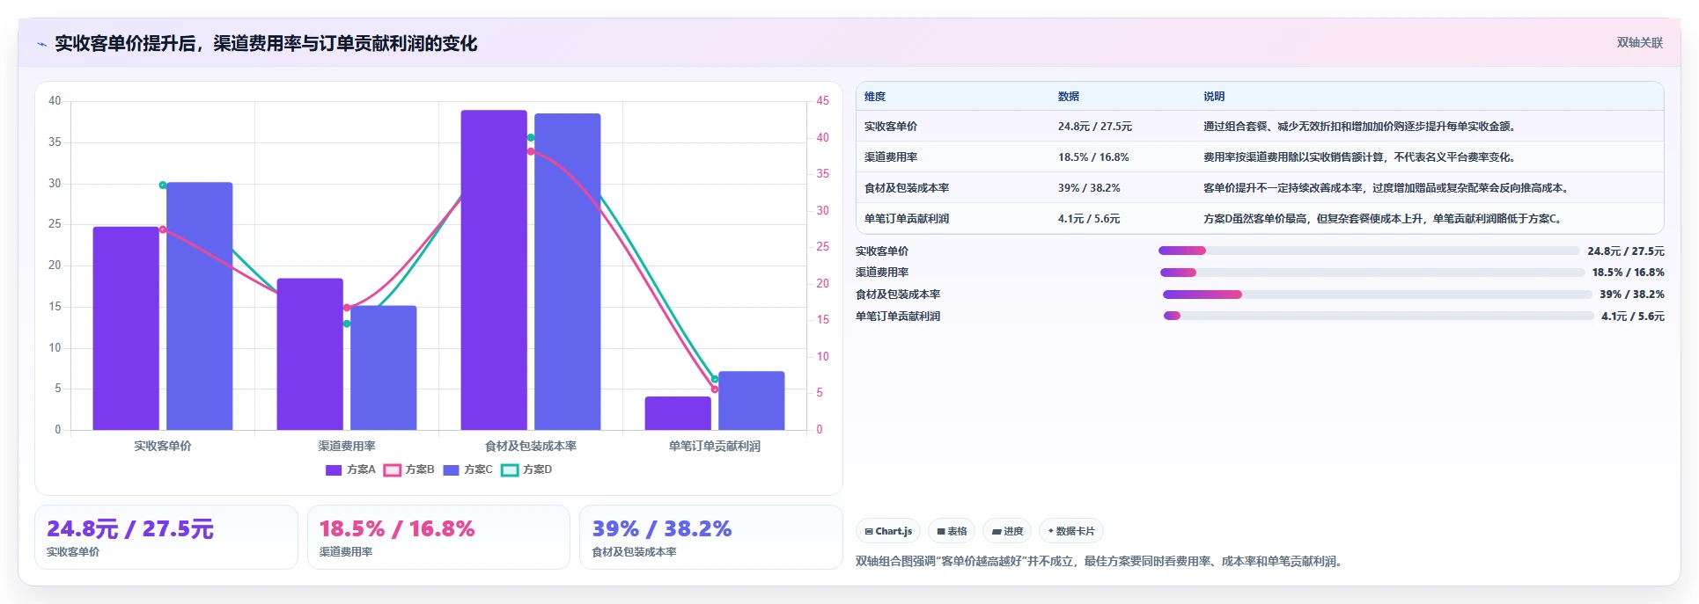Image resolution: width=1699 pixels, height=604 pixels.
Task: Click the 进度 tag chip
Action: point(1007,531)
